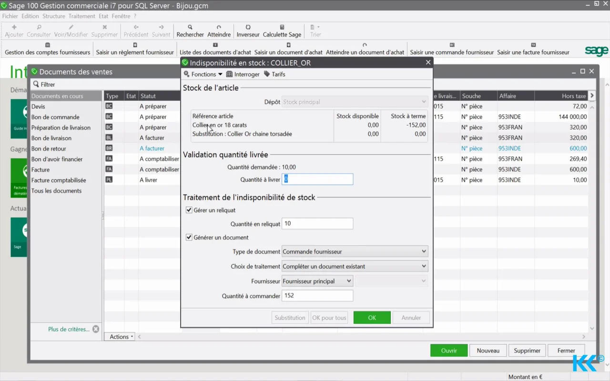
Task: Click the OK pour tous button
Action: click(329, 318)
